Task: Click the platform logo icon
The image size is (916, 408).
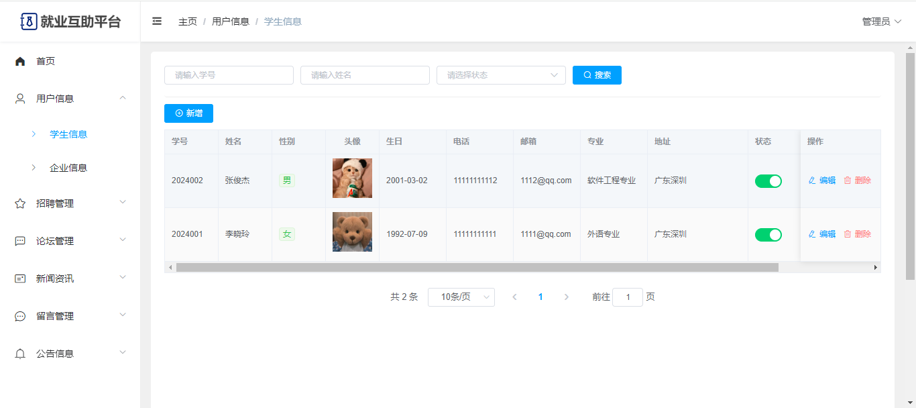Action: 29,21
